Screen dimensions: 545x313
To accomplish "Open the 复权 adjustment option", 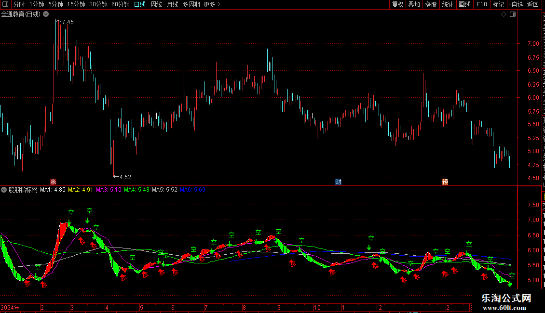I will point(397,4).
